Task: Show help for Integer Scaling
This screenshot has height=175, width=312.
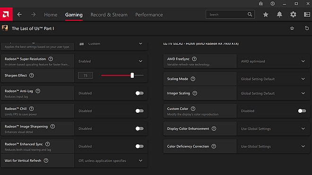Action: coord(195,93)
